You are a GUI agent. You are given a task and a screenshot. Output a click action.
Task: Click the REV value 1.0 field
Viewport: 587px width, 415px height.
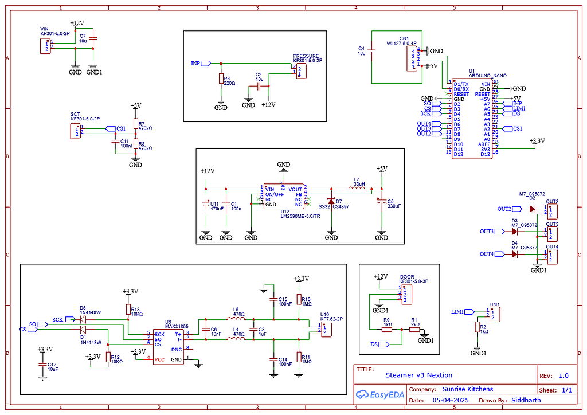tap(562, 375)
